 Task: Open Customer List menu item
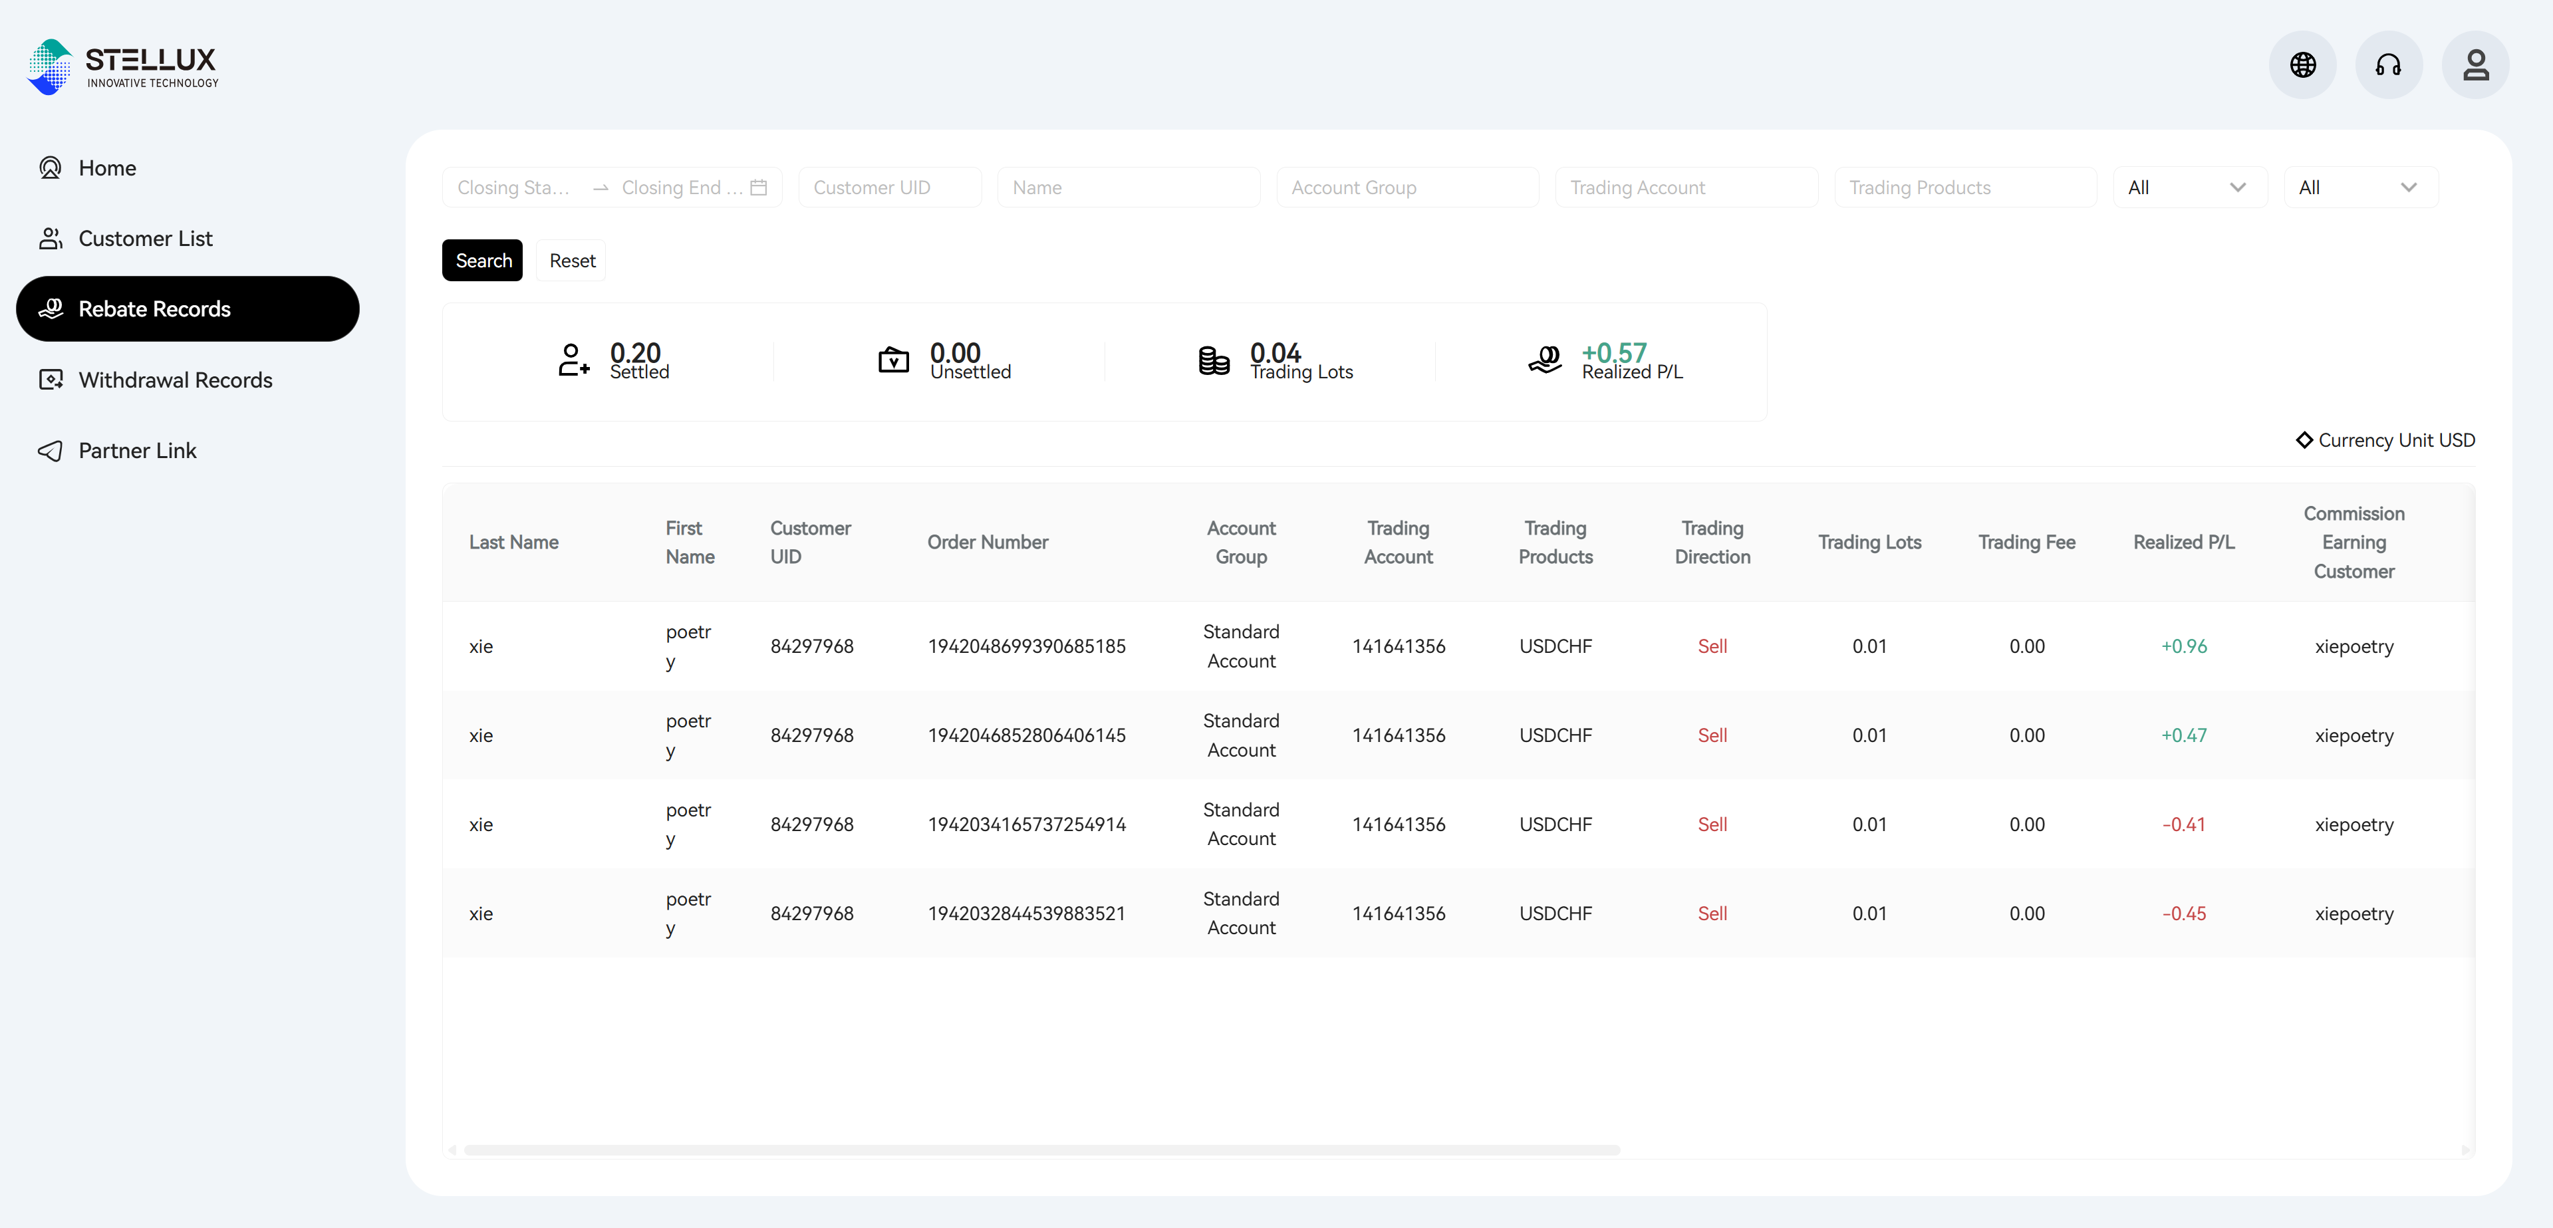[188, 239]
